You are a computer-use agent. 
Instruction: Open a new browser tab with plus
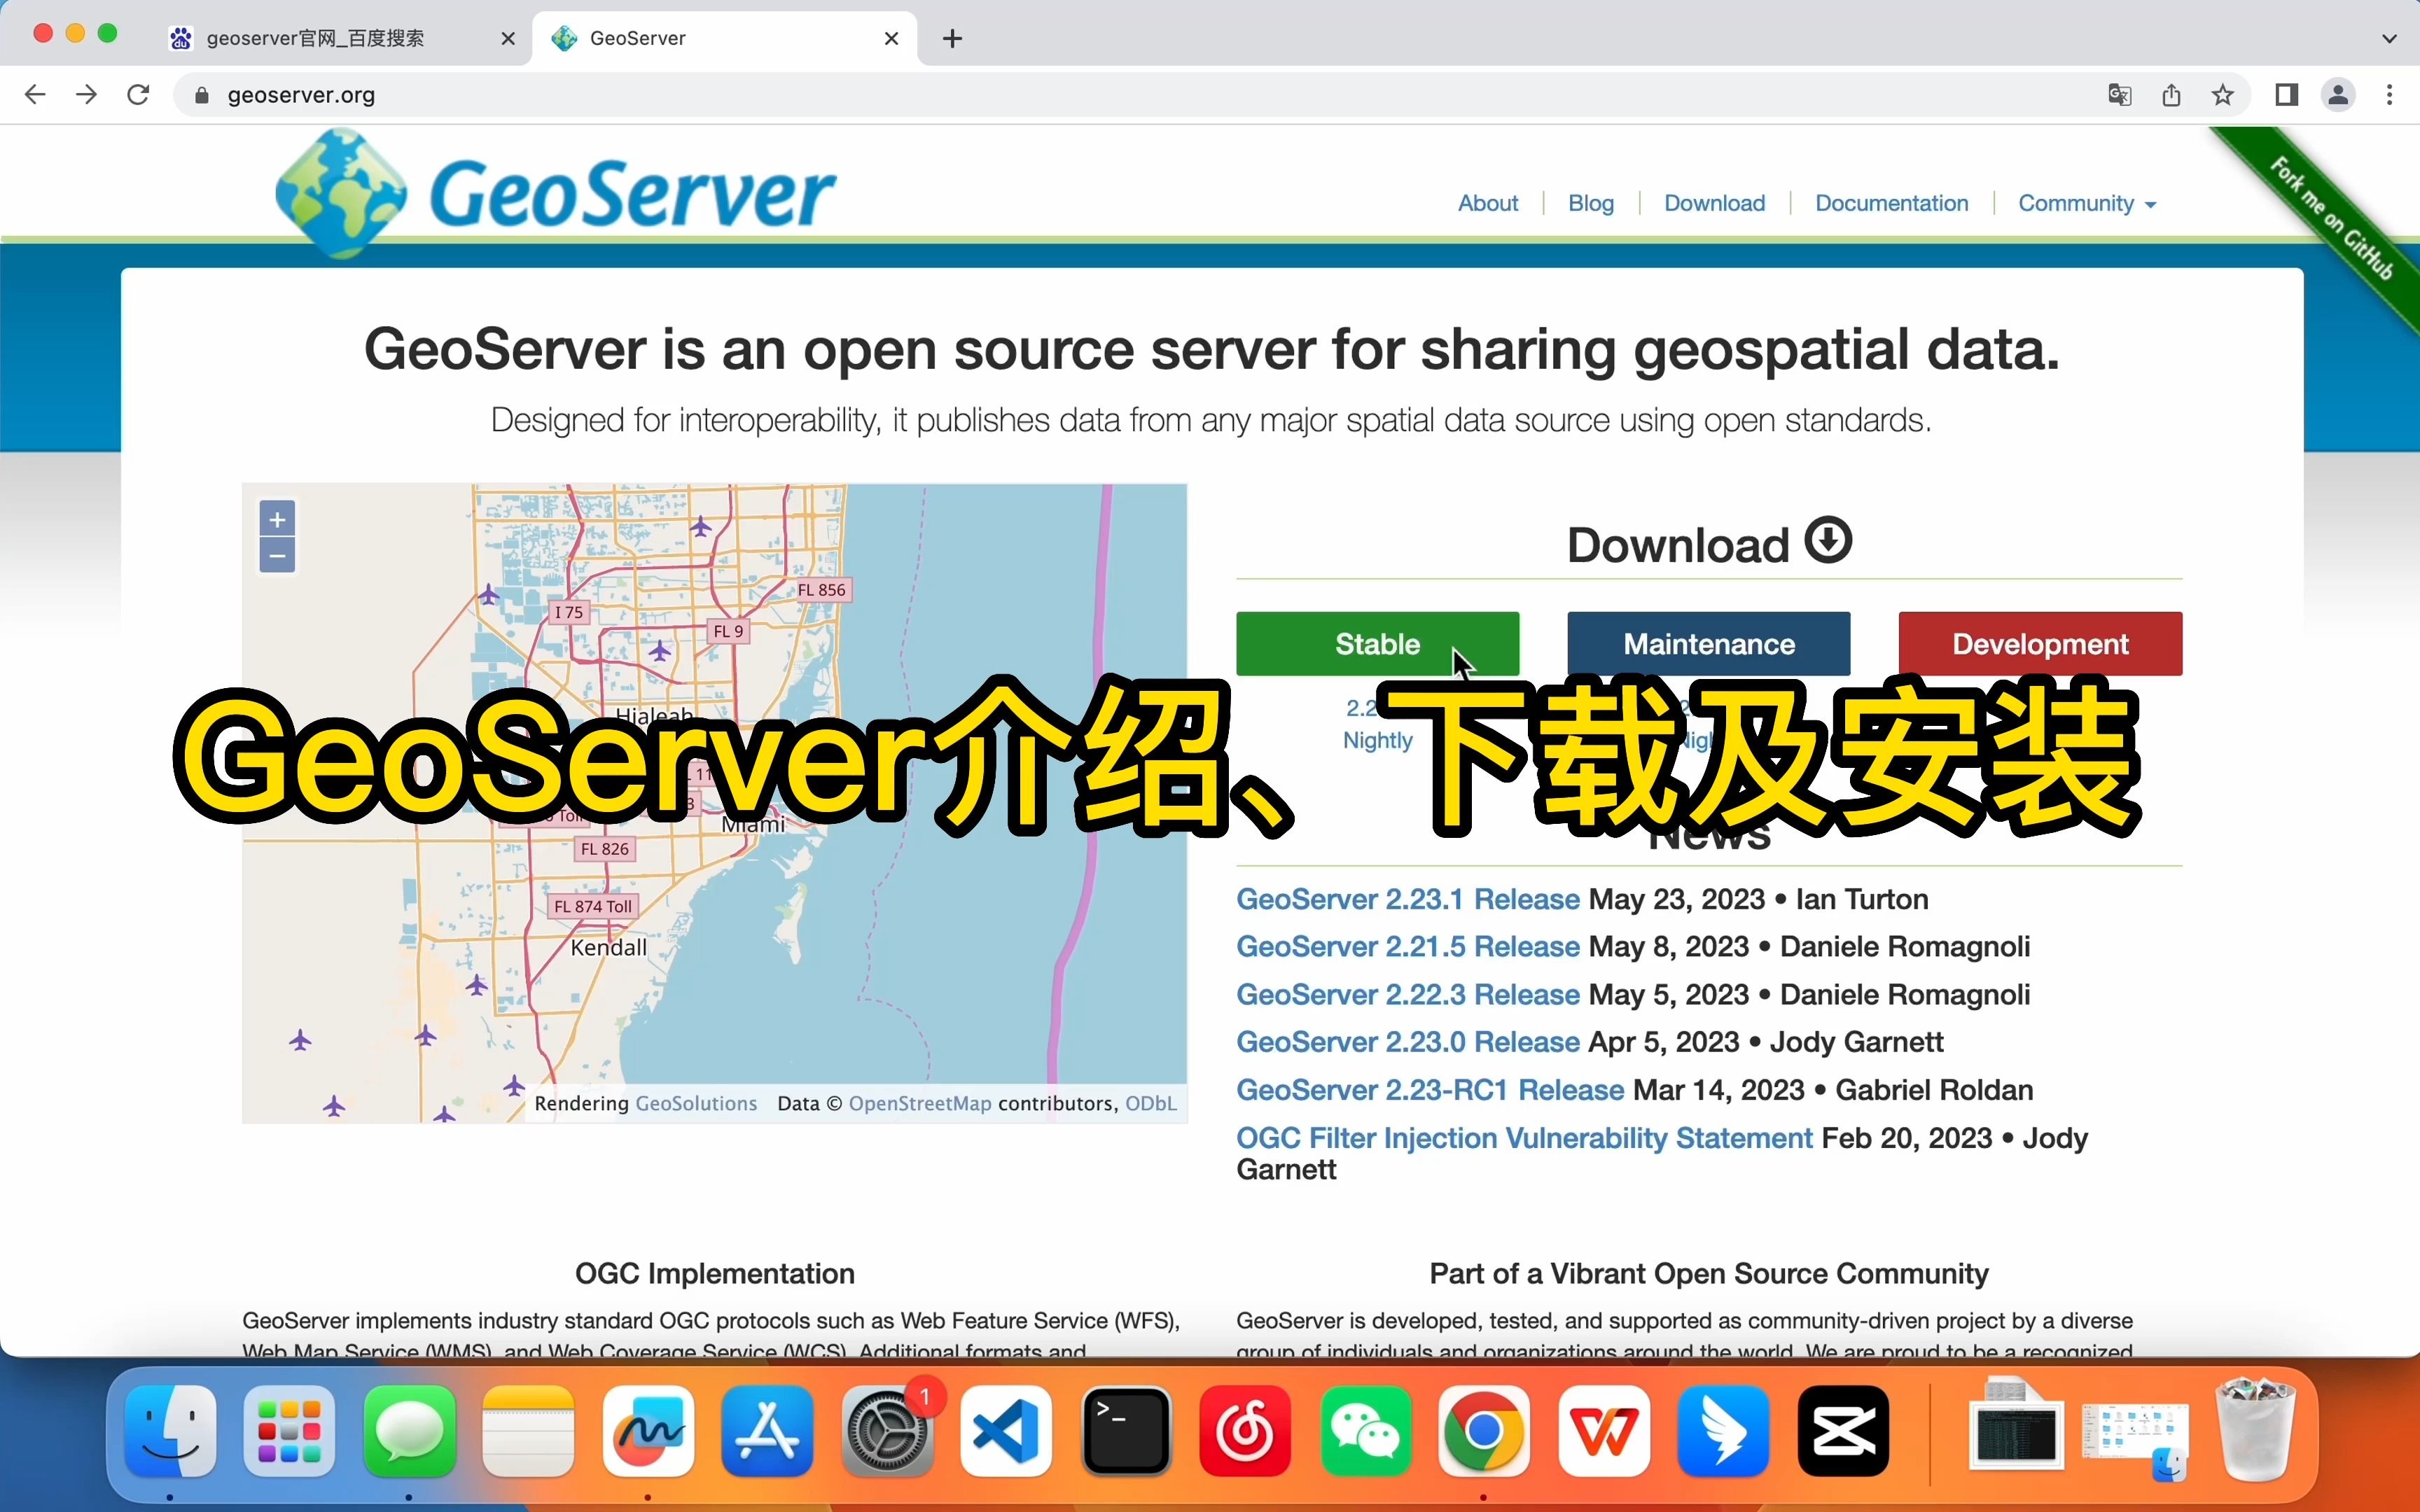coord(952,39)
